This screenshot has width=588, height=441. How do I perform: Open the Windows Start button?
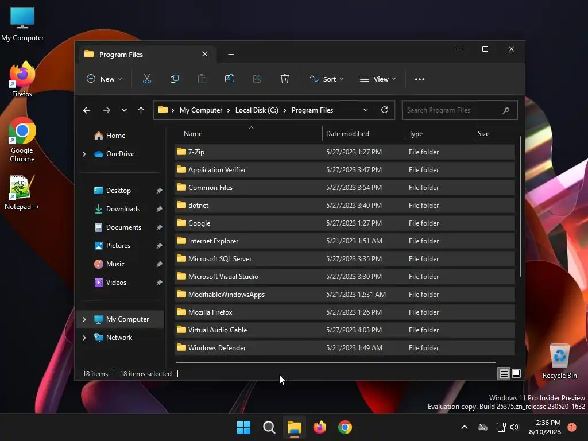point(243,427)
